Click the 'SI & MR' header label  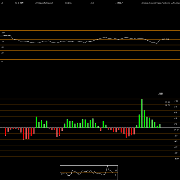pyautogui.click(x=19, y=3)
